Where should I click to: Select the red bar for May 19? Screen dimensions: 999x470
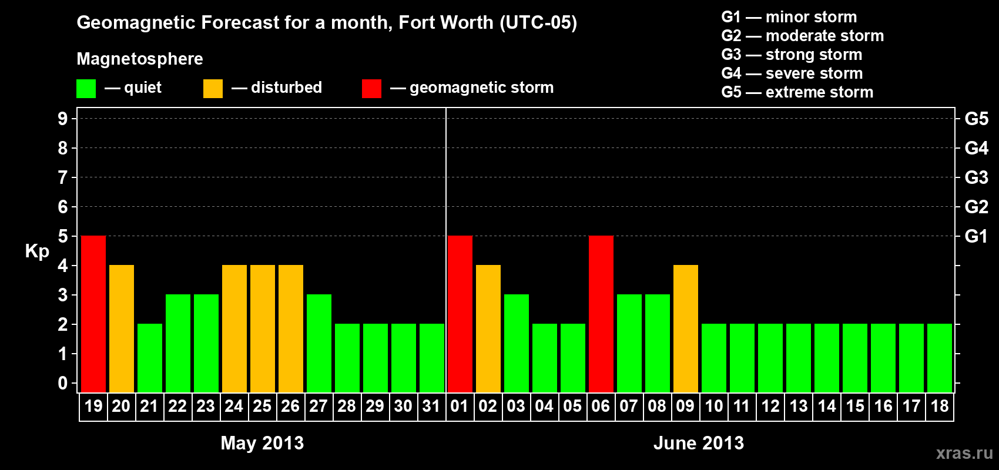[93, 314]
